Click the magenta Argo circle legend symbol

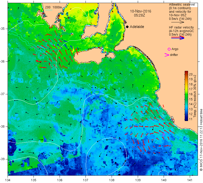click(x=169, y=49)
